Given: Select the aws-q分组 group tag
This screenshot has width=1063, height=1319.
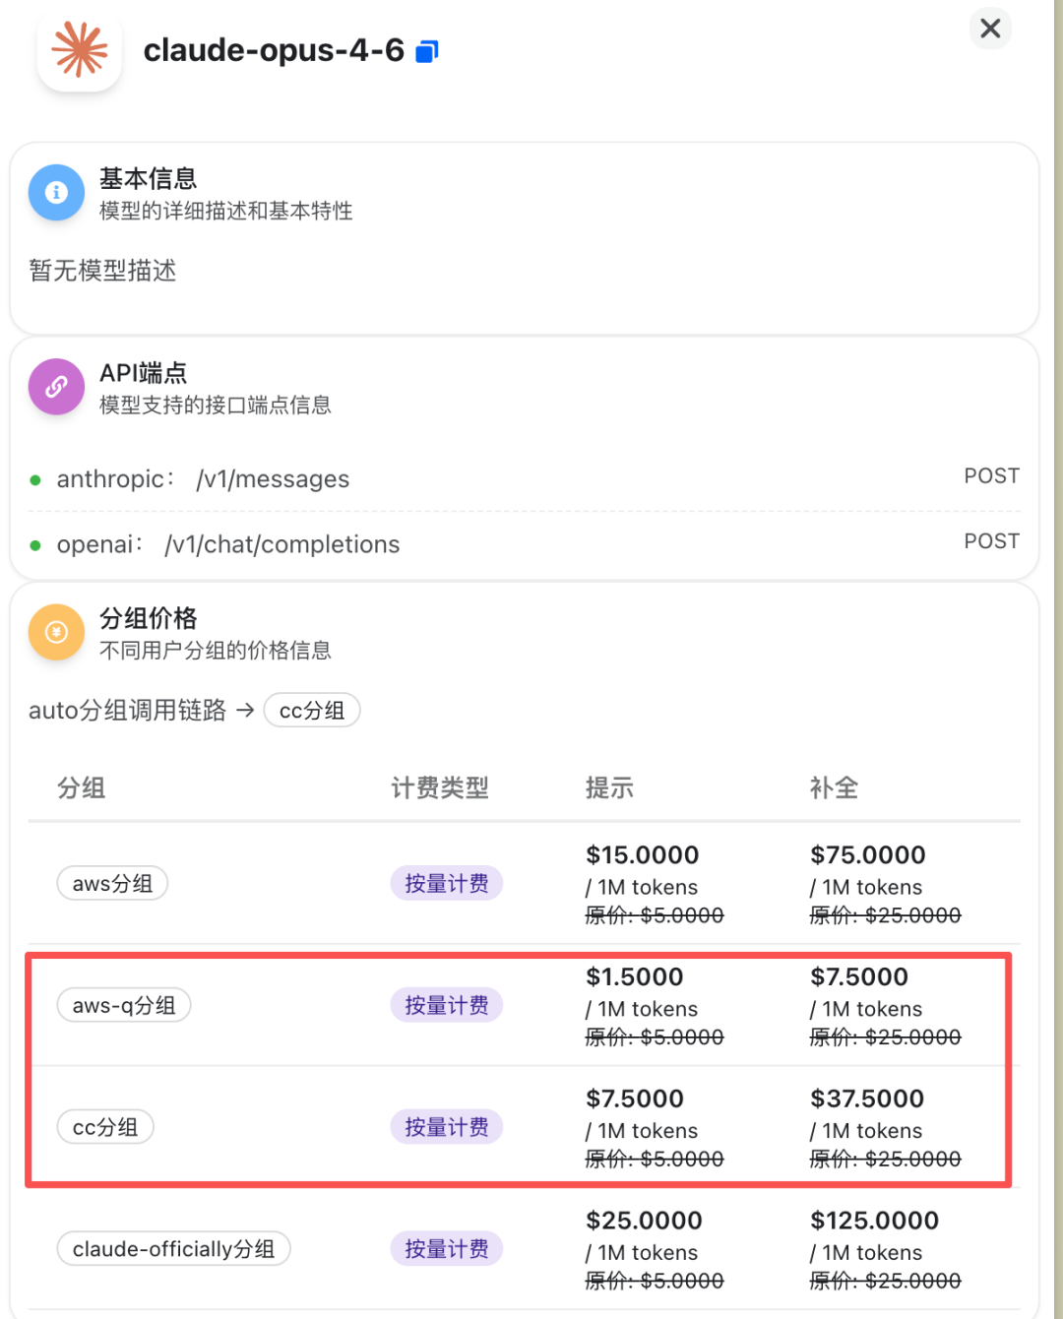Looking at the screenshot, I should [x=124, y=1006].
